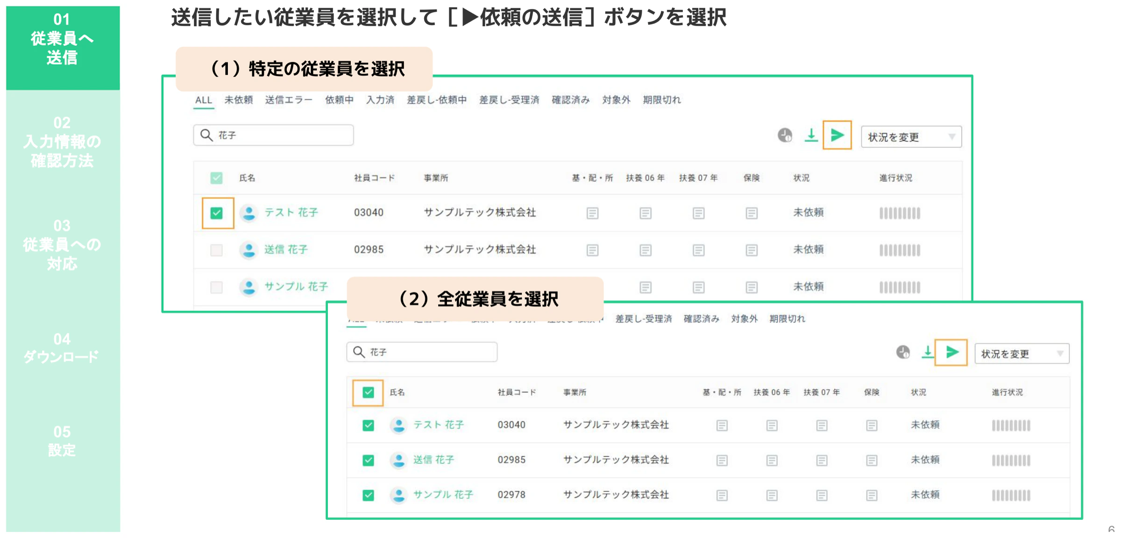Click the send request play icon in the upper panel
Viewport: 1121px width, 538px height.
837,136
